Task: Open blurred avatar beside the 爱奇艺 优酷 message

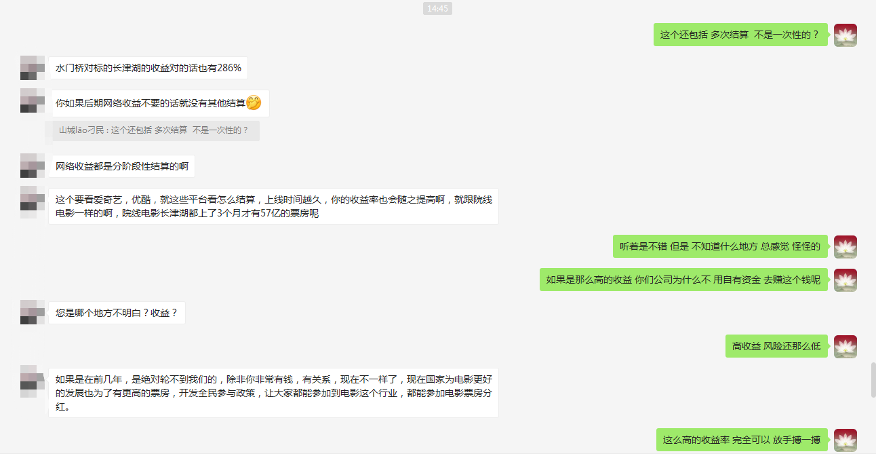Action: pos(33,199)
